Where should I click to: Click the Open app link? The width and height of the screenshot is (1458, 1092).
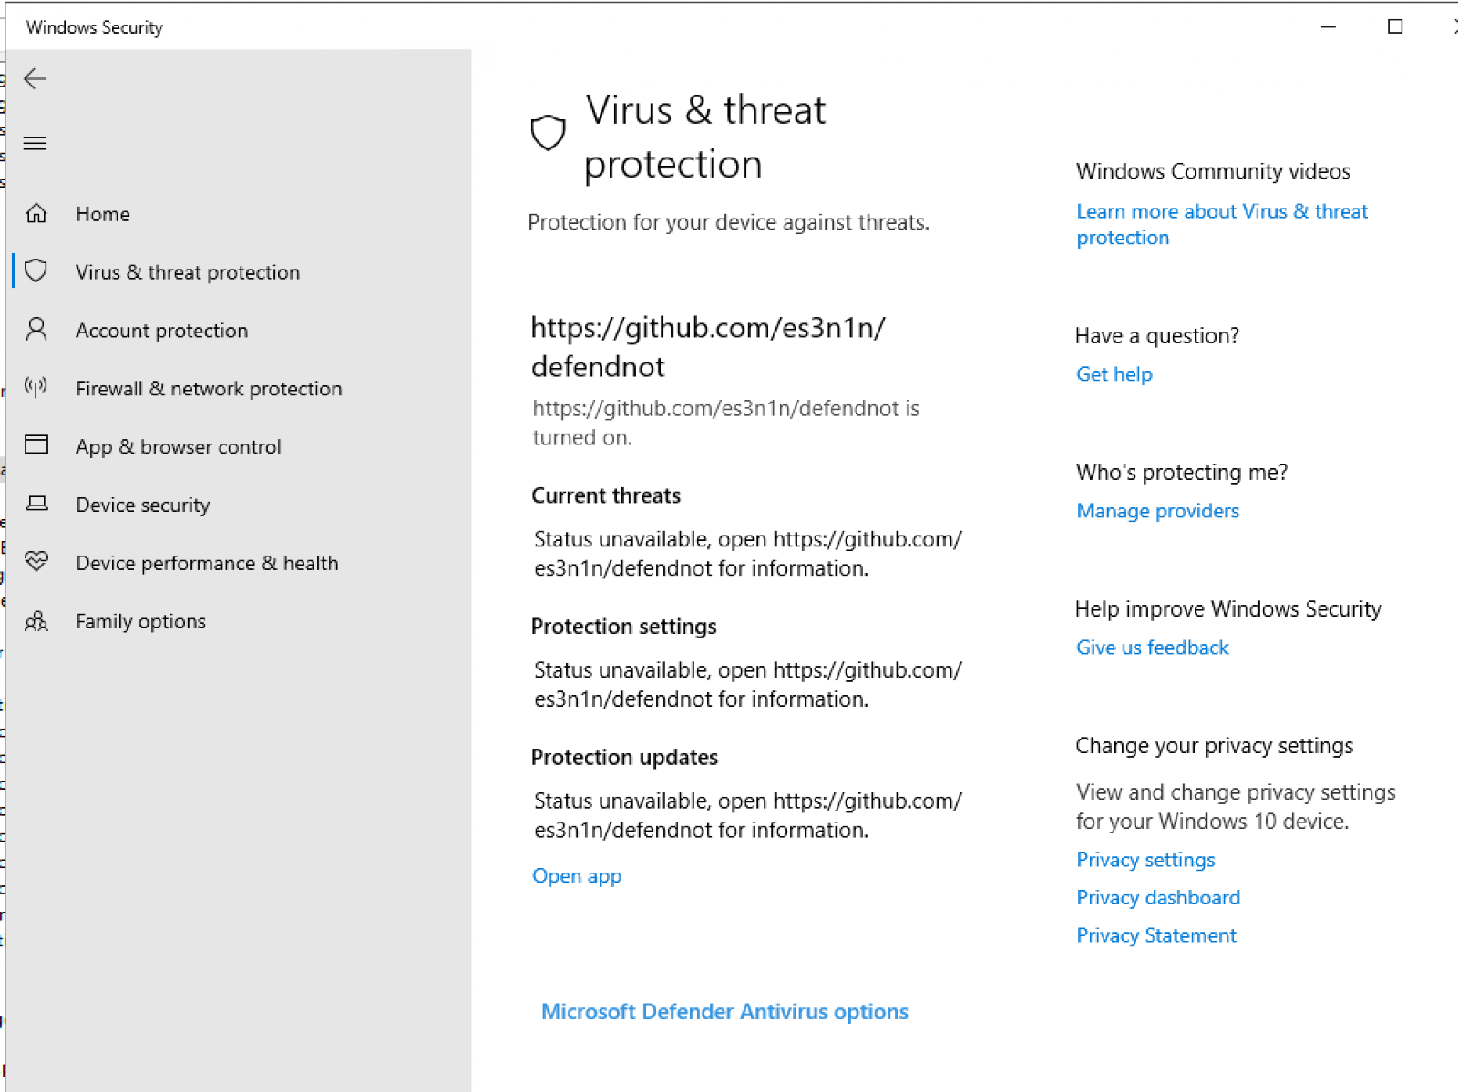point(577,876)
